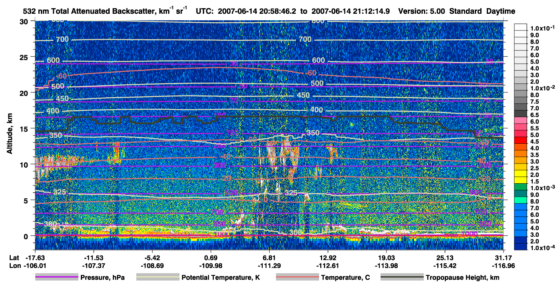
Task: Click the end time 2007-06-14 21:12:14.9
Action: point(350,11)
